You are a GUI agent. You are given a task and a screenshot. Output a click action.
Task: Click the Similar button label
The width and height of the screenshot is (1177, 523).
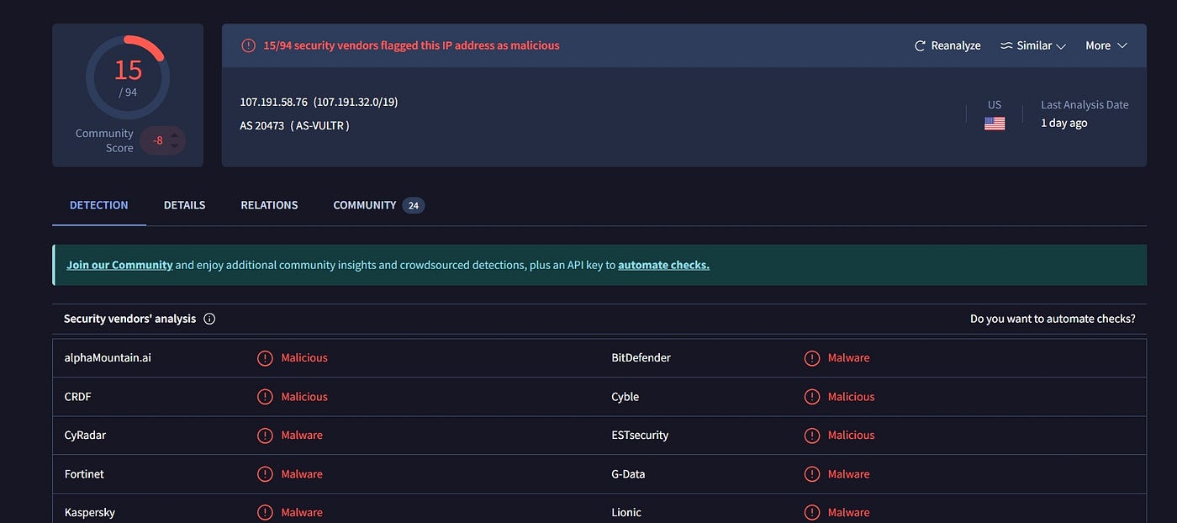pyautogui.click(x=1034, y=45)
